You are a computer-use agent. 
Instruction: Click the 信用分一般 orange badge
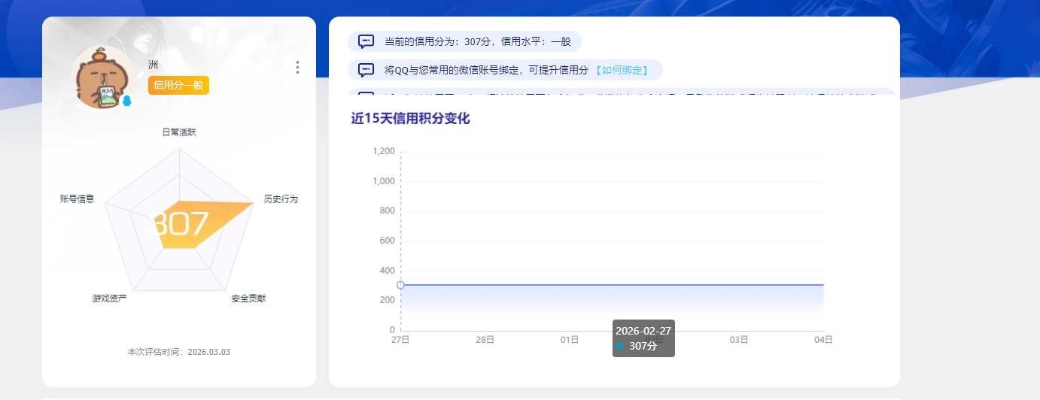(178, 85)
